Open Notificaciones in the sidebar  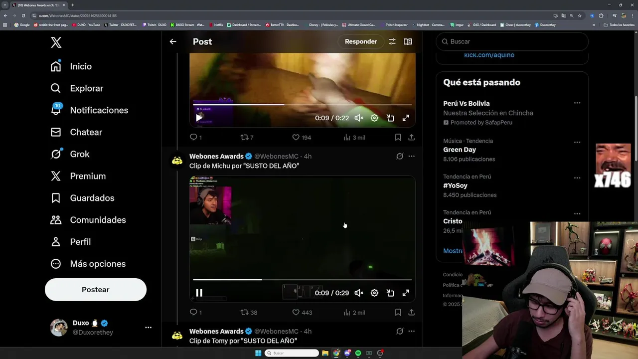pyautogui.click(x=89, y=110)
